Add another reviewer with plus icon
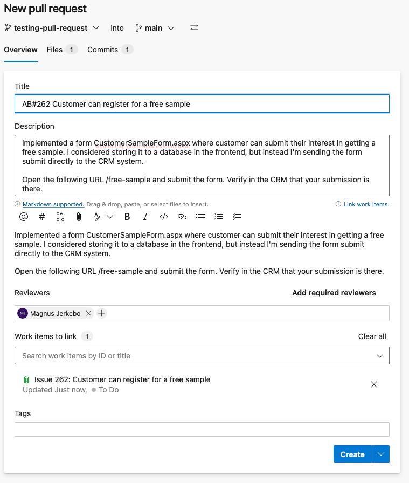 [101, 313]
